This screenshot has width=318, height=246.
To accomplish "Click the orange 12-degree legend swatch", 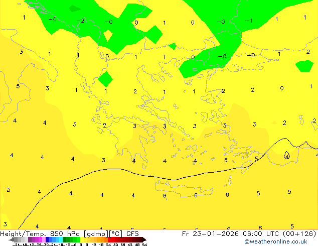I will click(96, 239).
